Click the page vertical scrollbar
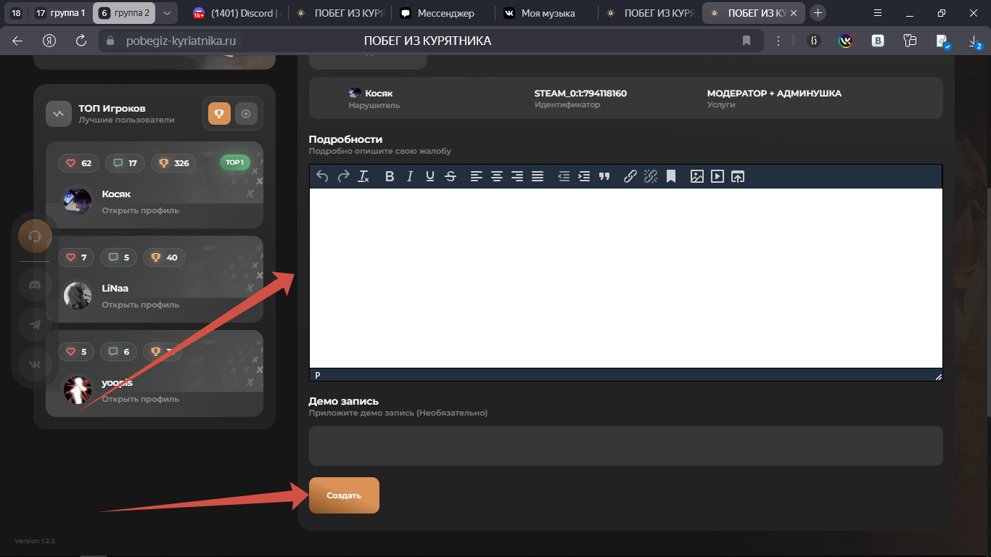Screen dimensions: 991x557 click(988, 301)
